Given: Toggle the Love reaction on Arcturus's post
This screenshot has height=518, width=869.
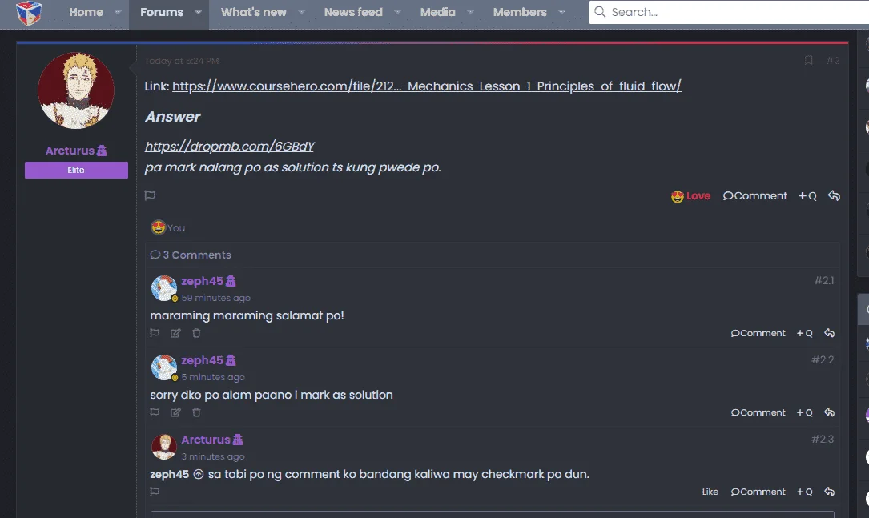Looking at the screenshot, I should 690,195.
